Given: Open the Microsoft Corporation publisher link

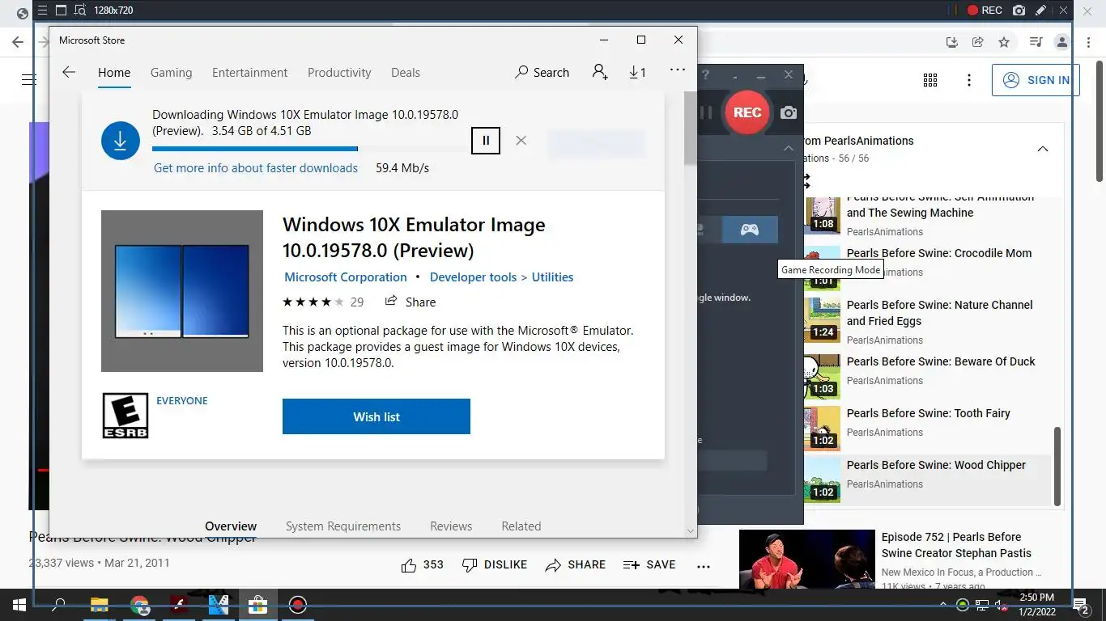Looking at the screenshot, I should [346, 277].
